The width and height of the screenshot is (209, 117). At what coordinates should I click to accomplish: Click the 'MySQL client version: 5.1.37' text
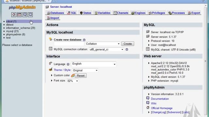click(168, 77)
